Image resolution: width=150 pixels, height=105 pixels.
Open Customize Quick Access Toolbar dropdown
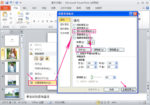(21, 3)
